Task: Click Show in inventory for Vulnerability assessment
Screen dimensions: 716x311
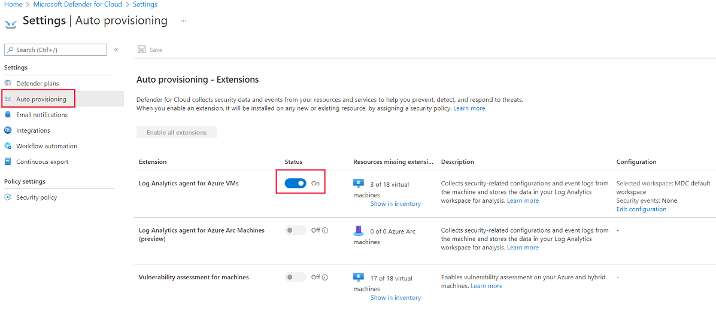Action: point(396,297)
